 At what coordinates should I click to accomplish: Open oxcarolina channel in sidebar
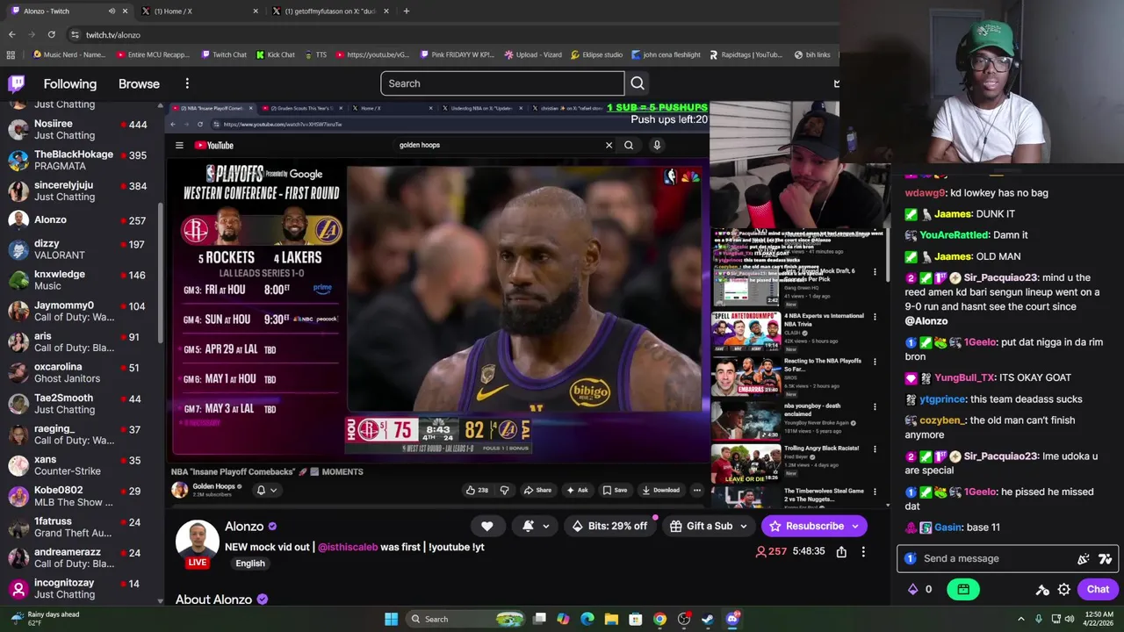(81, 372)
